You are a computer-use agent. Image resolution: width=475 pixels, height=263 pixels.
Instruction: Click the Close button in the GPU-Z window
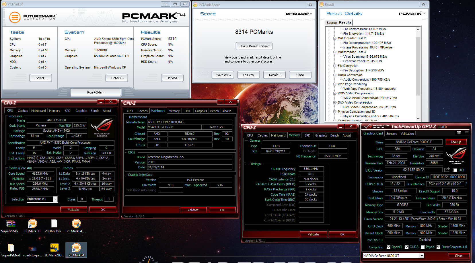458,256
